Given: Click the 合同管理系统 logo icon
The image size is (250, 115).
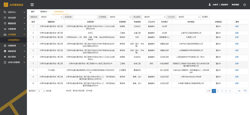Looking at the screenshot, I should click(6, 5).
